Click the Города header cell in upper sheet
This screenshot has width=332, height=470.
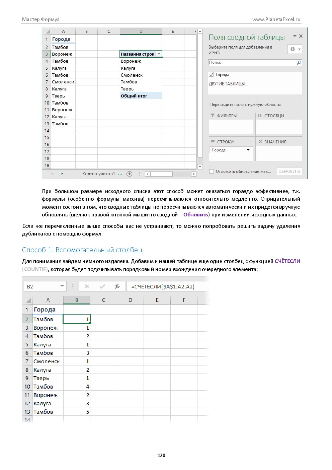click(63, 39)
